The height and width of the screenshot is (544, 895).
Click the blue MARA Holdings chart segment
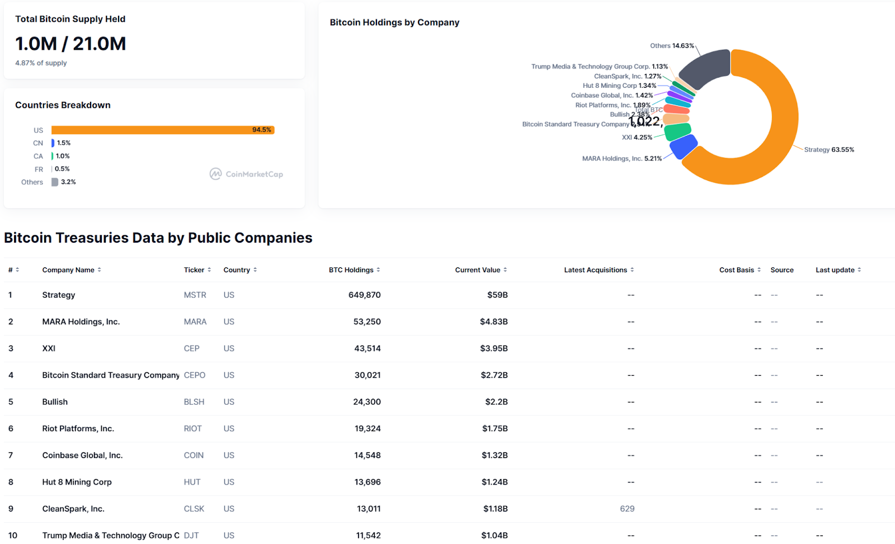click(683, 147)
